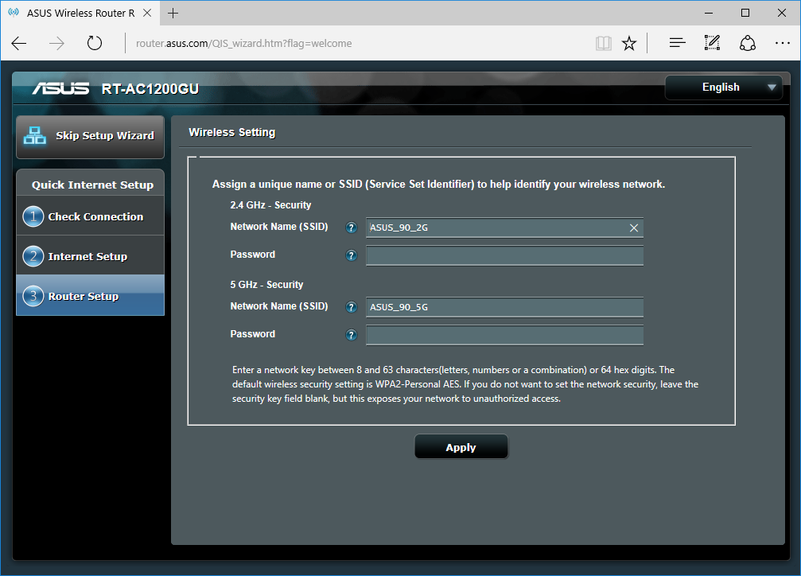Screen dimensions: 801x576
Task: Click the 5 GHz Network Name field
Action: click(504, 307)
